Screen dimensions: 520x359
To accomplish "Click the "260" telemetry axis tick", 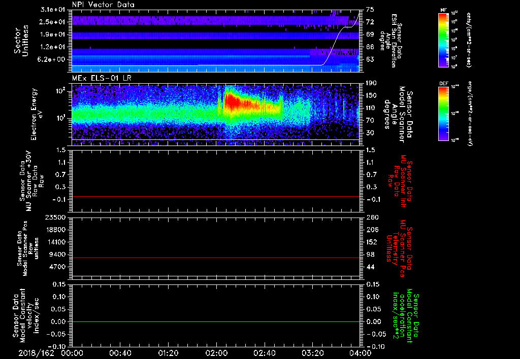I will click(x=372, y=217).
